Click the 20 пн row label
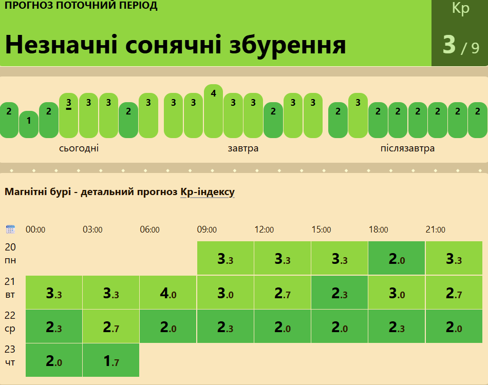The height and width of the screenshot is (385, 488). click(x=10, y=254)
